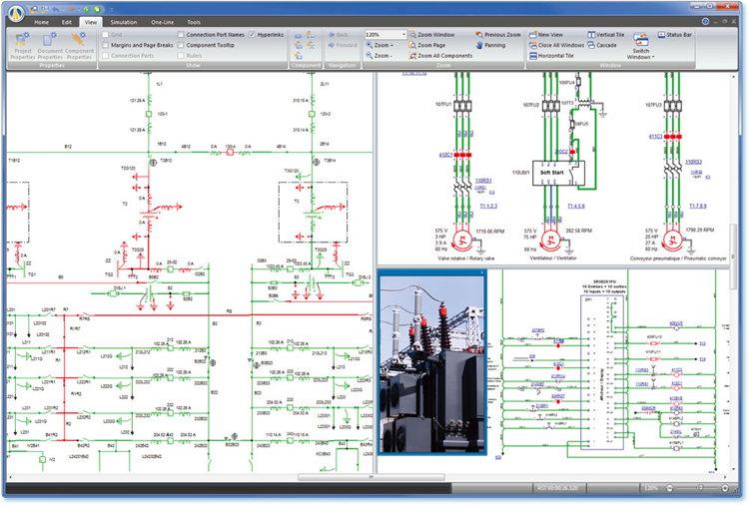Activate the Panning hand tool
Viewport: 749px width, 505px height.
pos(490,45)
